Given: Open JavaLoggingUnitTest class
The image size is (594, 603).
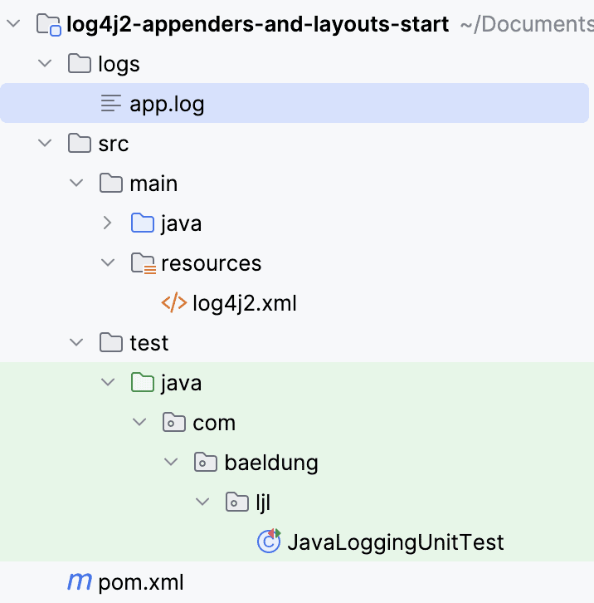Looking at the screenshot, I should [x=395, y=542].
